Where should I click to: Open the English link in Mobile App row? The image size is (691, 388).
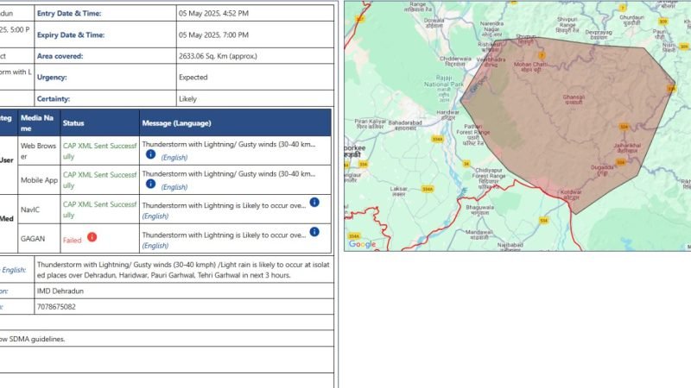(174, 187)
